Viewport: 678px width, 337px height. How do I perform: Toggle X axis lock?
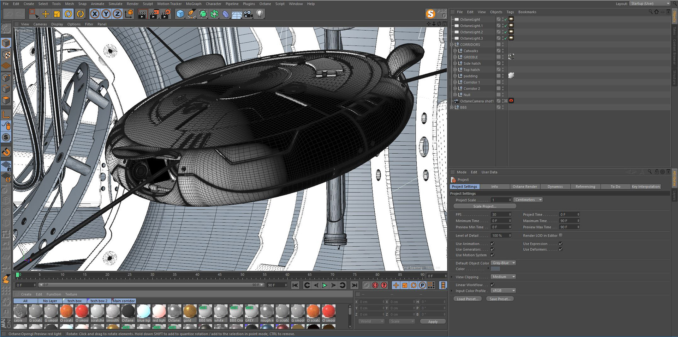pyautogui.click(x=94, y=14)
